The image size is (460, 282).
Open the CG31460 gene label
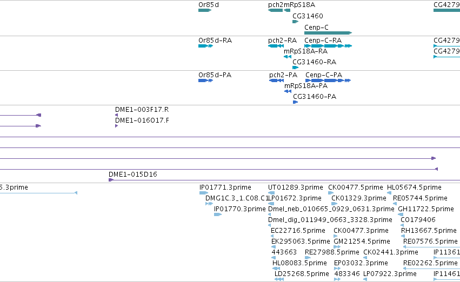[308, 16]
